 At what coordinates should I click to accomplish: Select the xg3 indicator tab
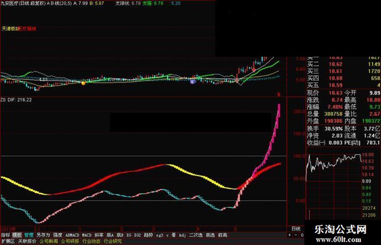click(x=160, y=235)
